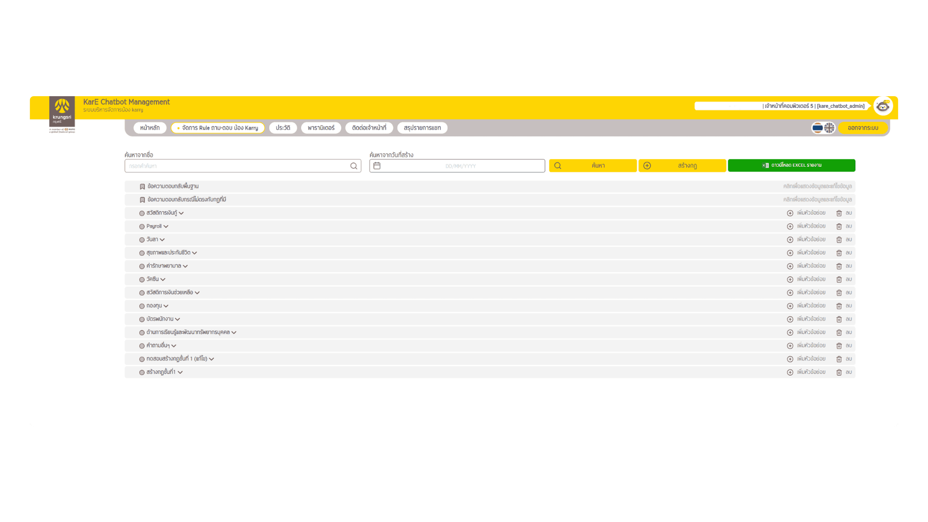Image resolution: width=928 pixels, height=522 pixels.
Task: Select the radio circle next to วัคซีน
Action: coord(141,279)
